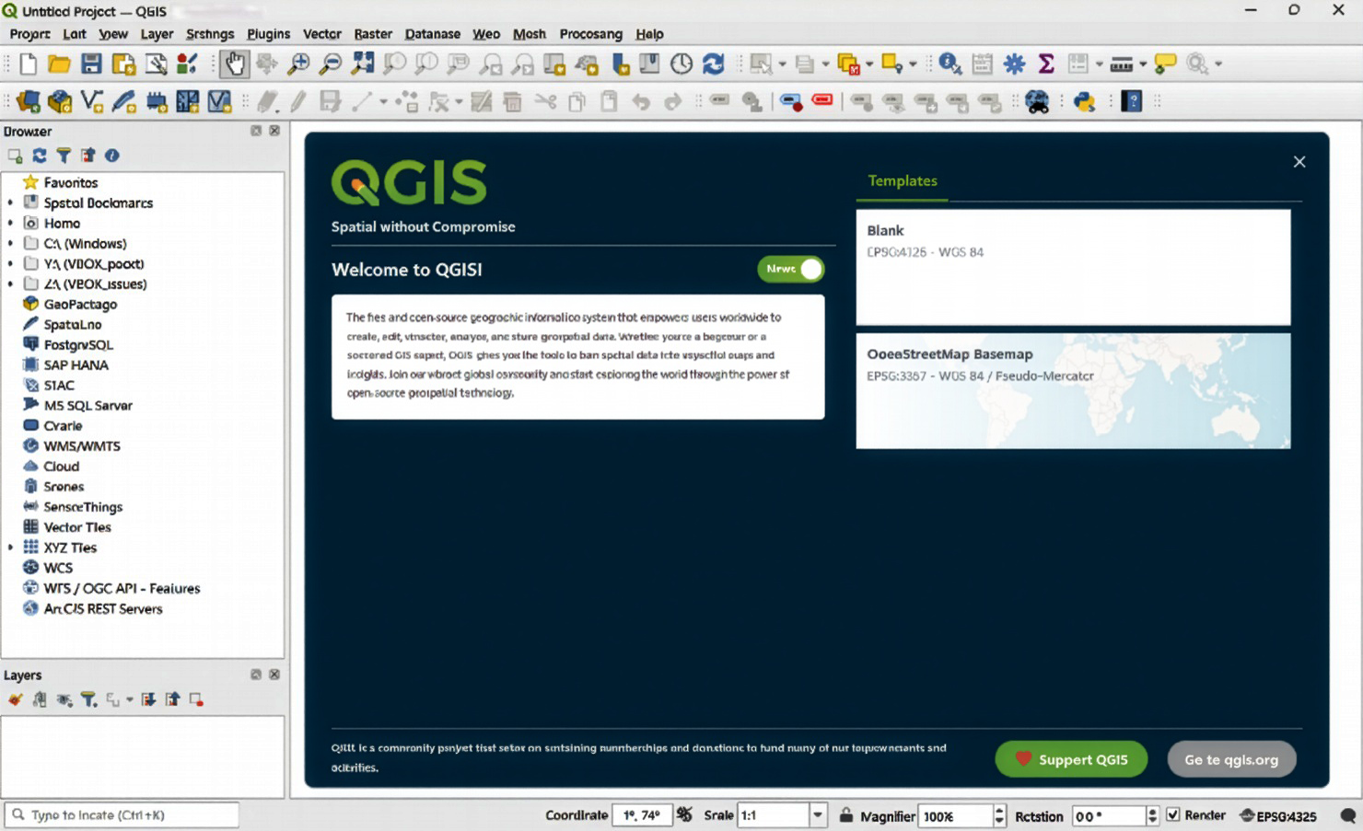Activate the Identify Features tool

click(x=949, y=63)
